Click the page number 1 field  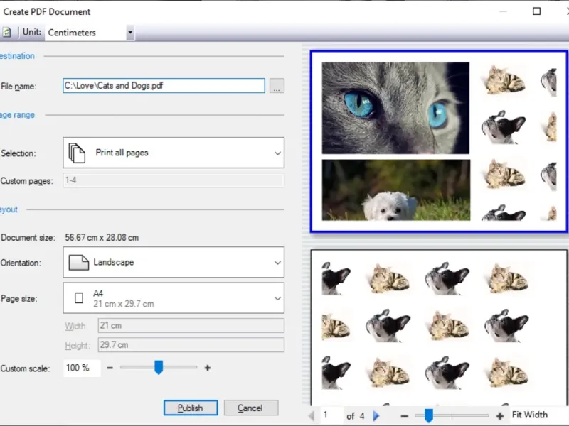(x=331, y=415)
